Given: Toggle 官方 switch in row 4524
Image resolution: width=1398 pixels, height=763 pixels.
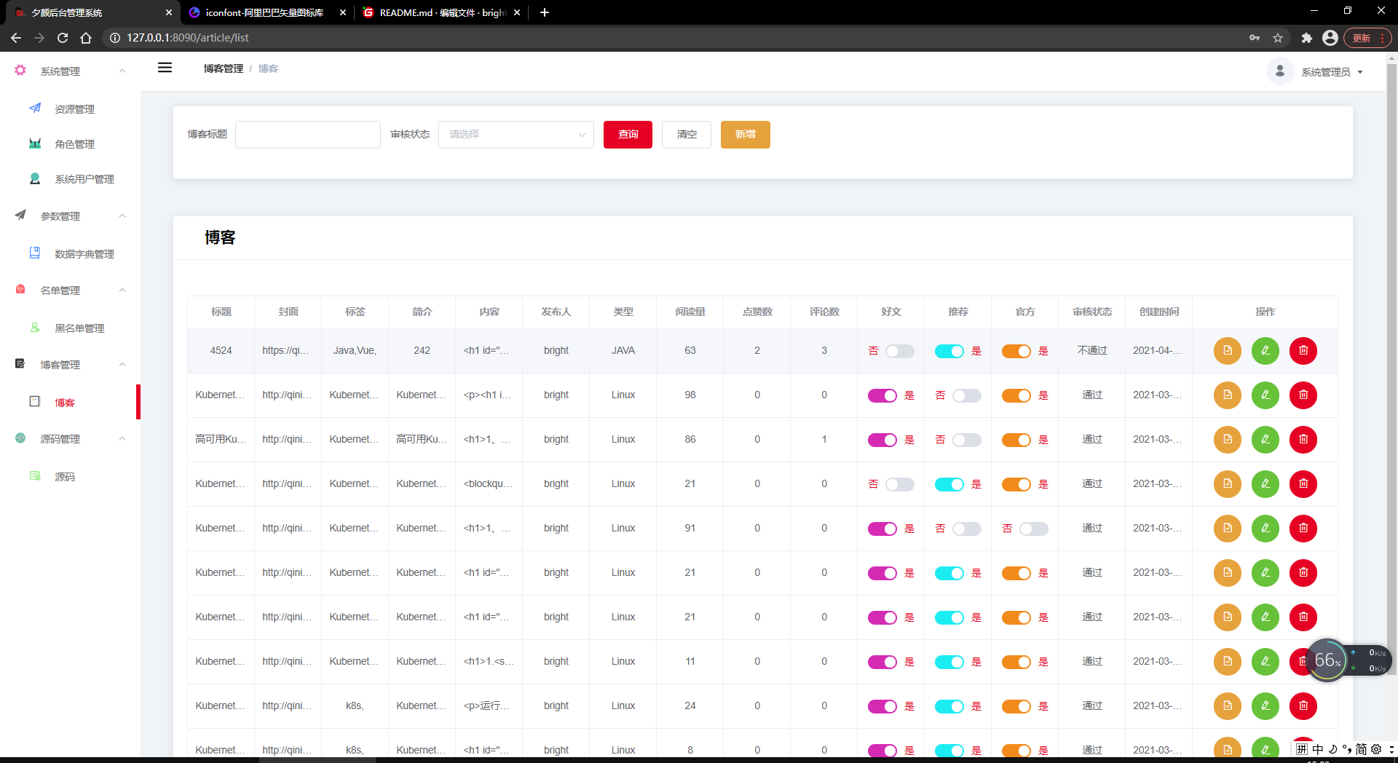Looking at the screenshot, I should [x=1016, y=351].
